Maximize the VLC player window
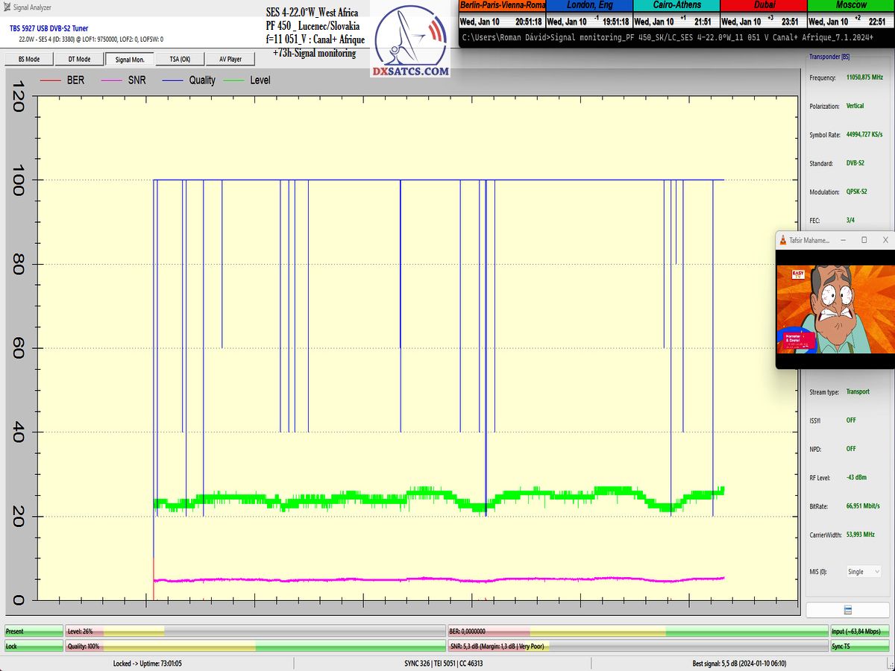The width and height of the screenshot is (895, 671). pos(864,240)
